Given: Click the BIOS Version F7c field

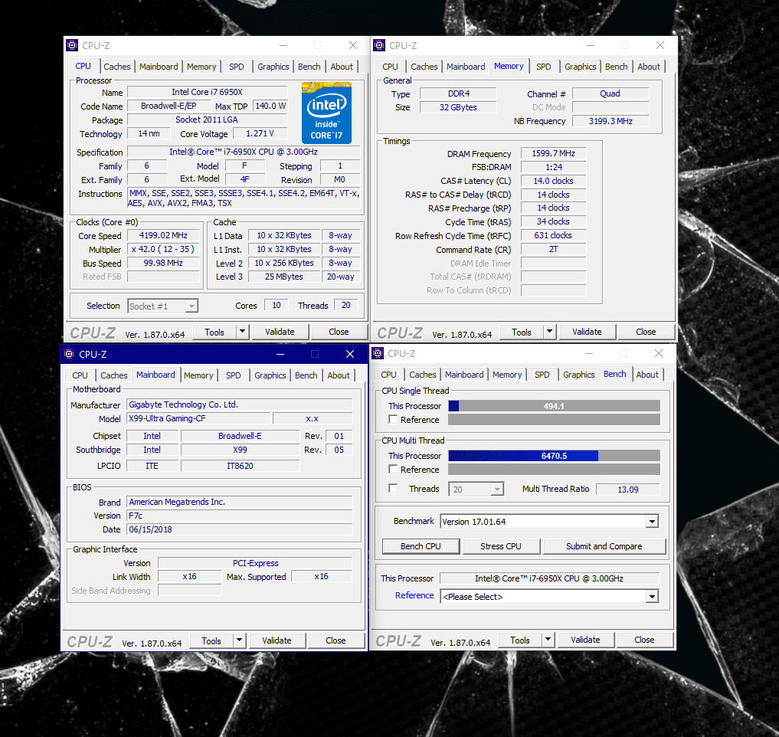Looking at the screenshot, I should [240, 516].
